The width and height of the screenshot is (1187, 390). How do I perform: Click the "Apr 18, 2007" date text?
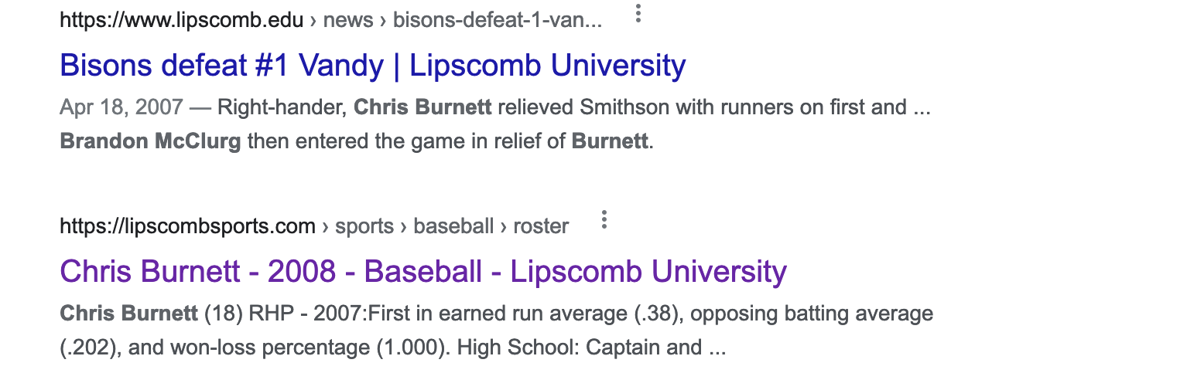(121, 107)
